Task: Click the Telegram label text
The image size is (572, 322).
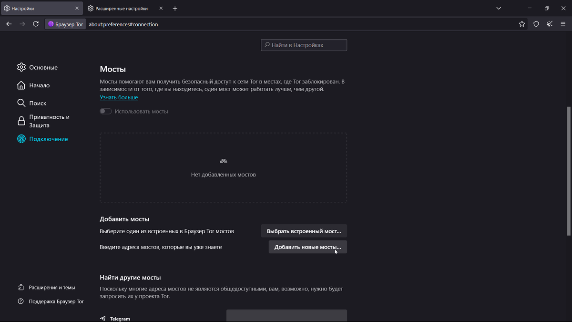Action: [x=120, y=319]
